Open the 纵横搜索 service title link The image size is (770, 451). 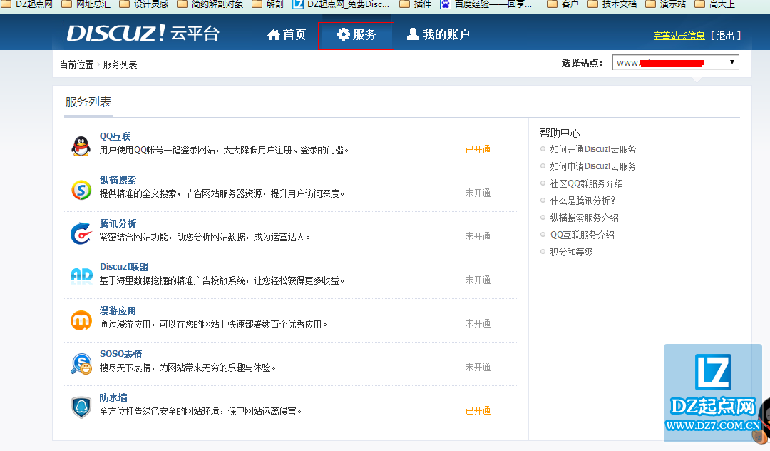pos(118,180)
